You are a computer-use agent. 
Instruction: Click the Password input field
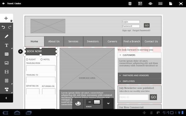coord(131,26)
